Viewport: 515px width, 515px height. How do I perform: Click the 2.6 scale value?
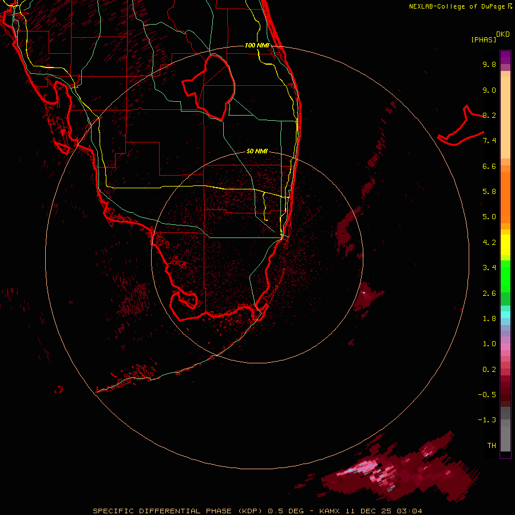pyautogui.click(x=489, y=294)
